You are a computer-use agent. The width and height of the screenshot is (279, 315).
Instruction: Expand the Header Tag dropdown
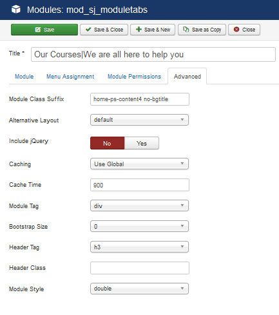click(x=139, y=247)
